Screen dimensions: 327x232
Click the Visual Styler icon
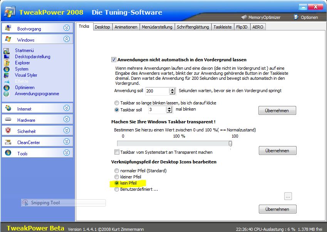coord(7,75)
